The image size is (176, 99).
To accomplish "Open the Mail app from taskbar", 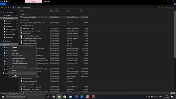I will [x=70, y=97].
